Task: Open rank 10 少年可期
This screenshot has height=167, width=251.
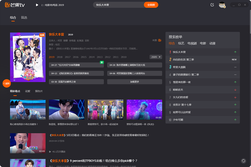Action: click(x=203, y=120)
